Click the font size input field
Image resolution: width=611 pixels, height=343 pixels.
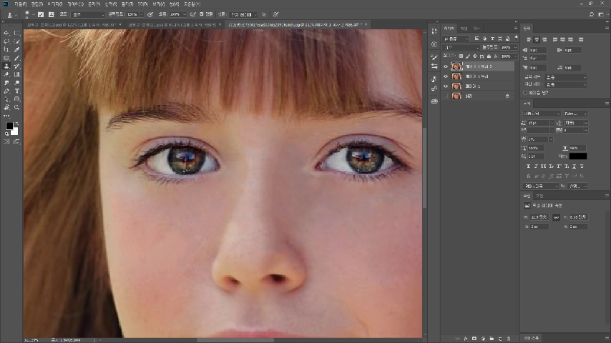[538, 123]
